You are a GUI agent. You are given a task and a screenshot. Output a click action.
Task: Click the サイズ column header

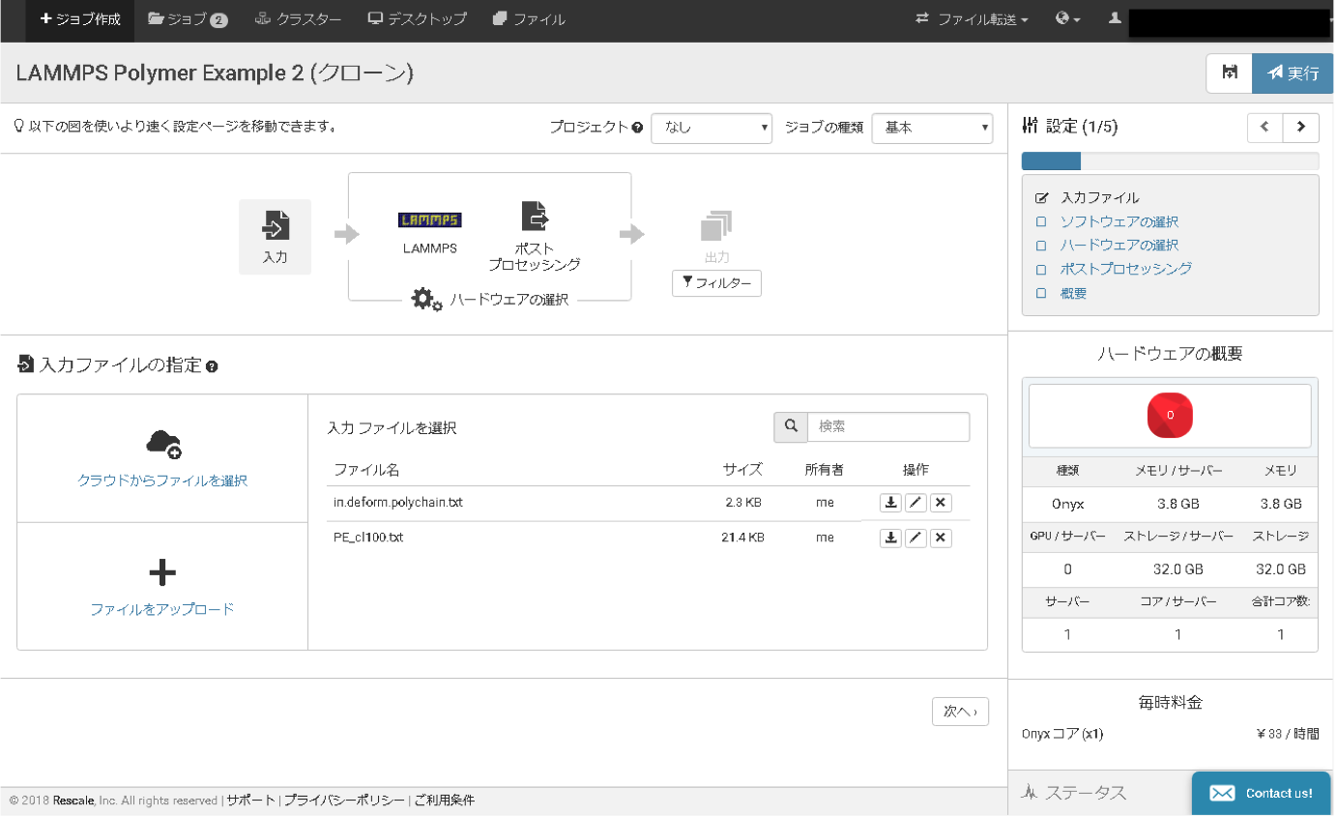tap(742, 470)
